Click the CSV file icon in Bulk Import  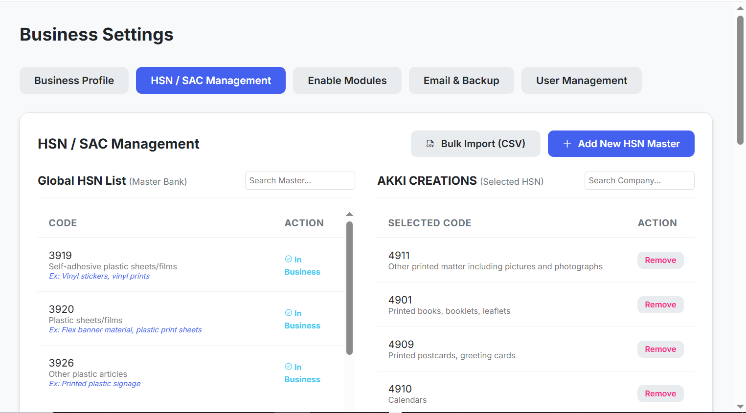click(430, 144)
